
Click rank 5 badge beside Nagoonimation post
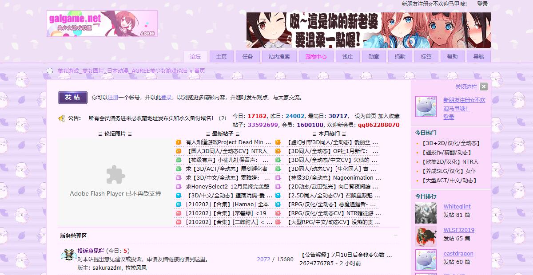pyautogui.click(x=278, y=178)
